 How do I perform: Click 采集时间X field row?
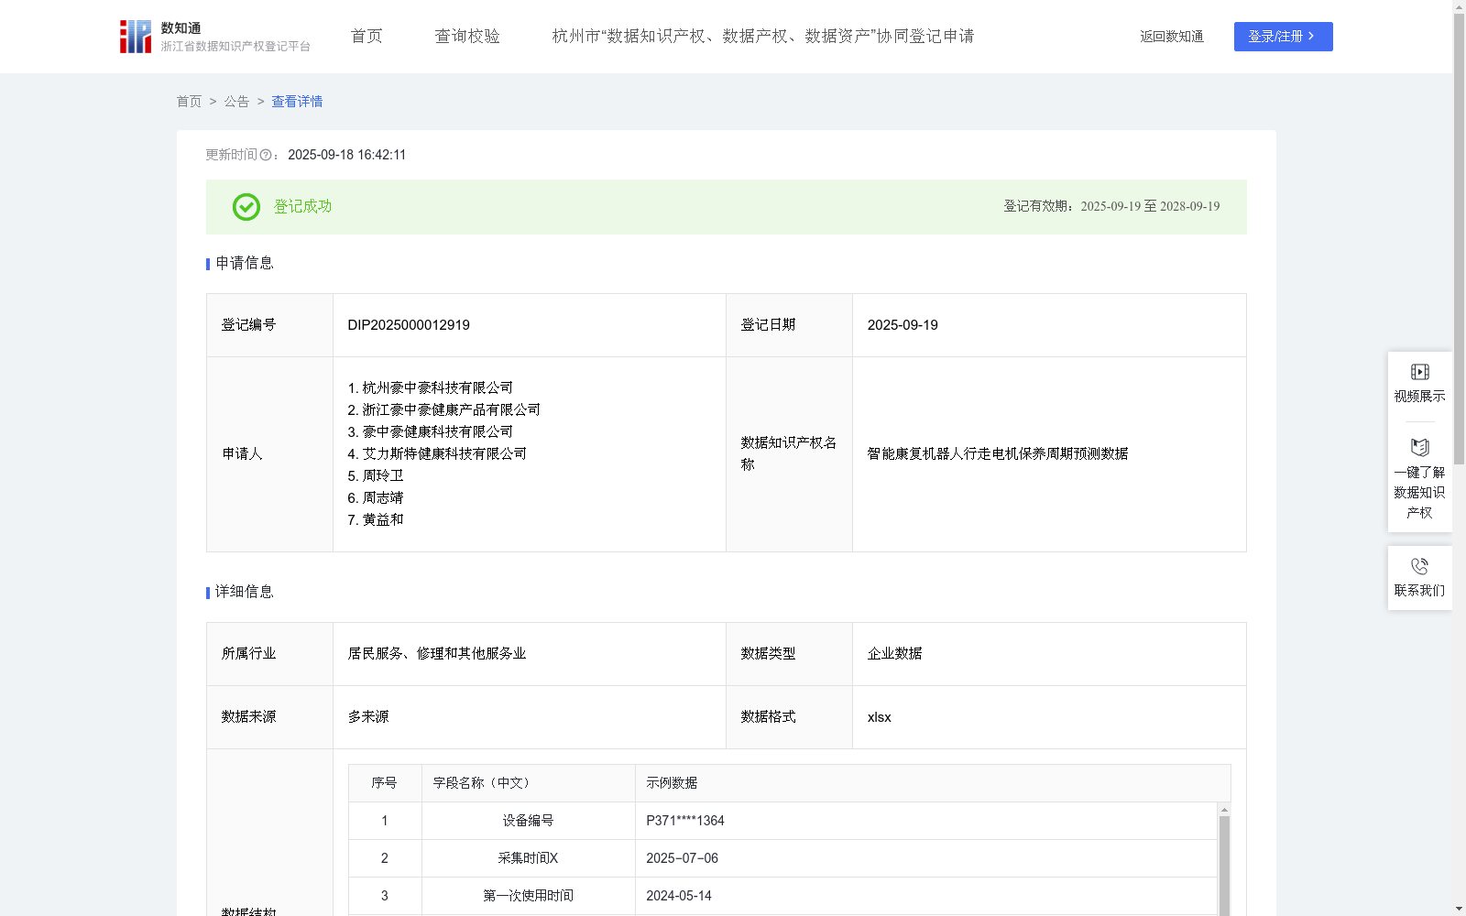click(783, 858)
